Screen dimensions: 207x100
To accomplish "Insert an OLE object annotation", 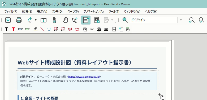I will click(x=85, y=29).
